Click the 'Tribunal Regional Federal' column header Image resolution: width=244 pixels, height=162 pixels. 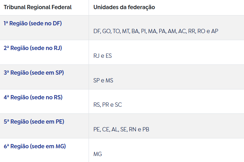coord(38,7)
